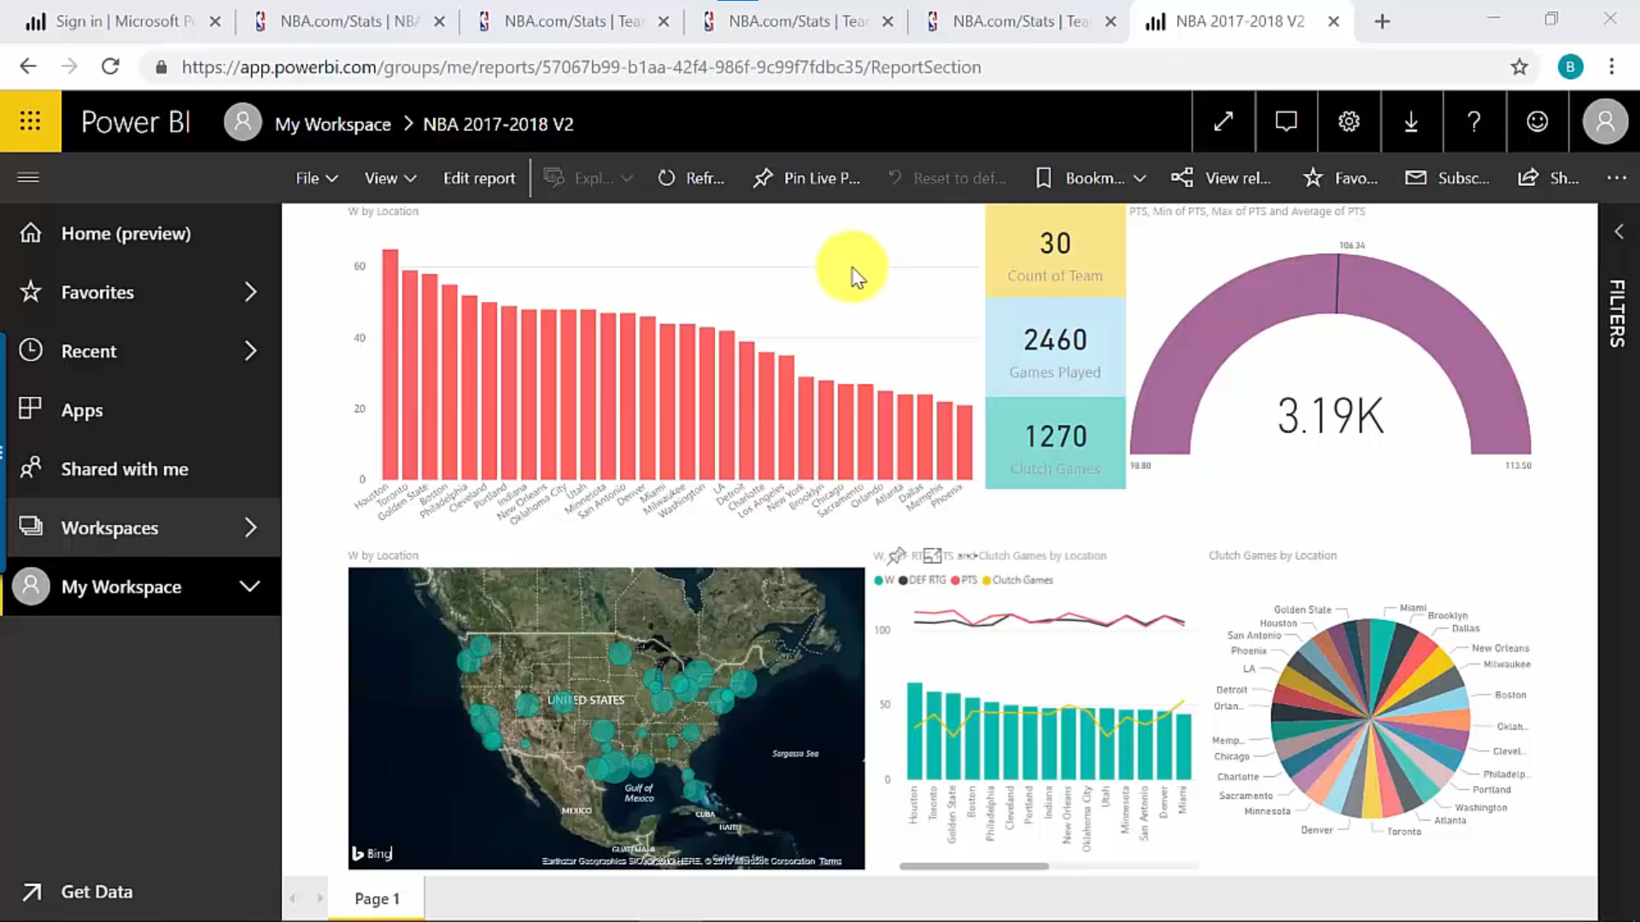Screen dimensions: 1640x922
Task: Toggle focus mode on combo chart
Action: tap(932, 556)
